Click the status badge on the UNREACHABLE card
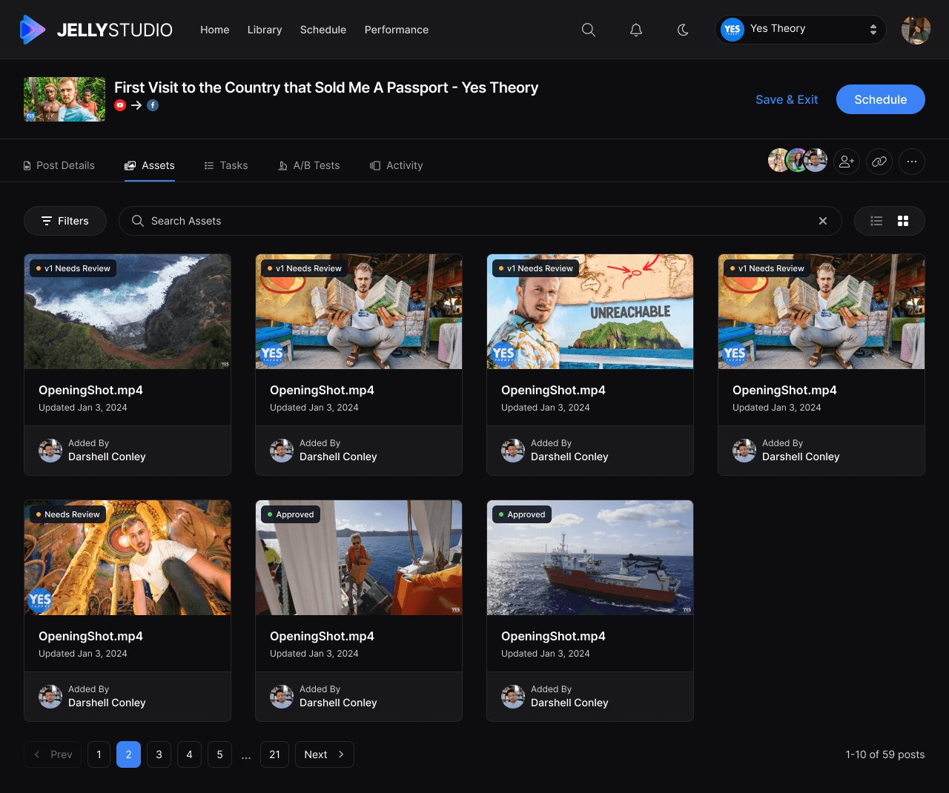Viewport: 949px width, 793px height. (536, 268)
